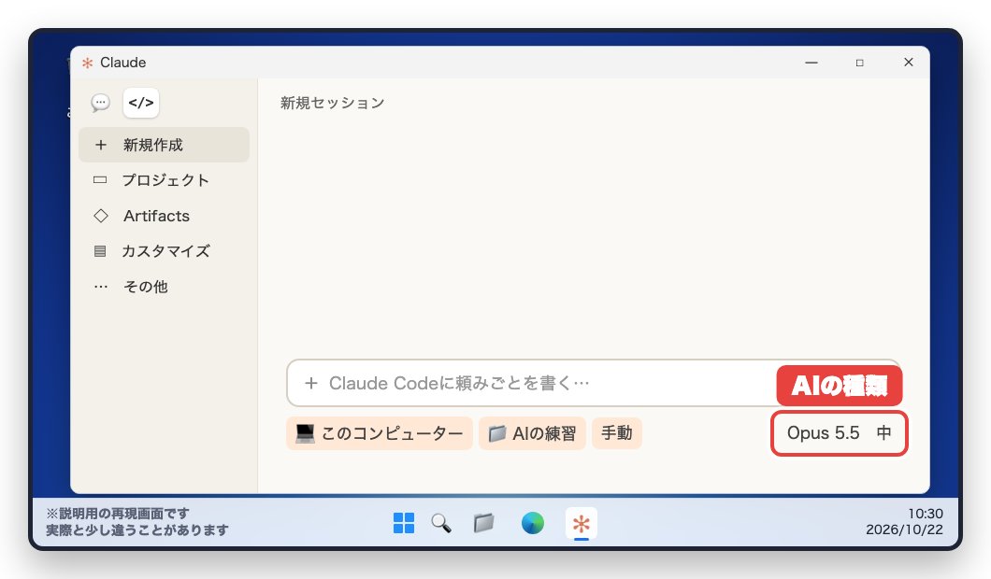
Task: Open taskbar search magnifier
Action: [x=441, y=523]
